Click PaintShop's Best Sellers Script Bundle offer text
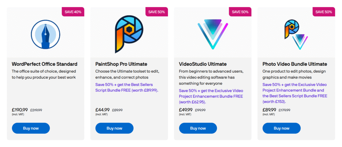 [127, 87]
